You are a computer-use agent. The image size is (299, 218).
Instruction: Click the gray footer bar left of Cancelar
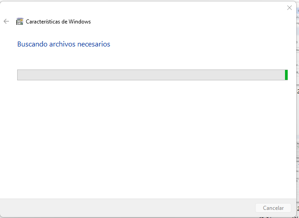[x=126, y=208]
